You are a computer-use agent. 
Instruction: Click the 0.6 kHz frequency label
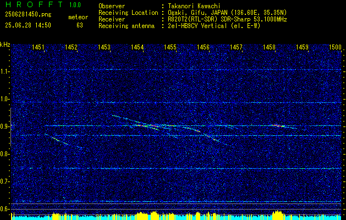tap(4, 209)
